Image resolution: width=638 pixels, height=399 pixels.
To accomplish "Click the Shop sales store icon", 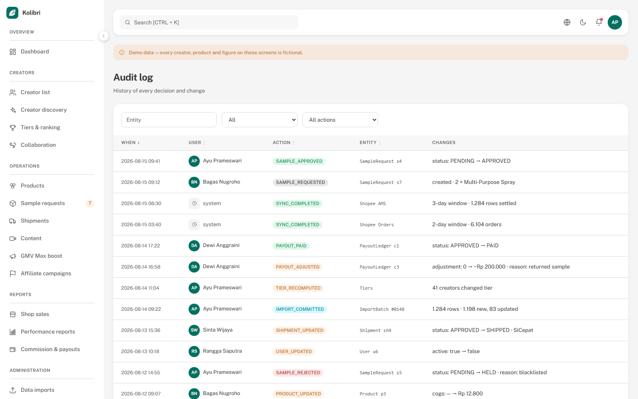I will point(13,314).
